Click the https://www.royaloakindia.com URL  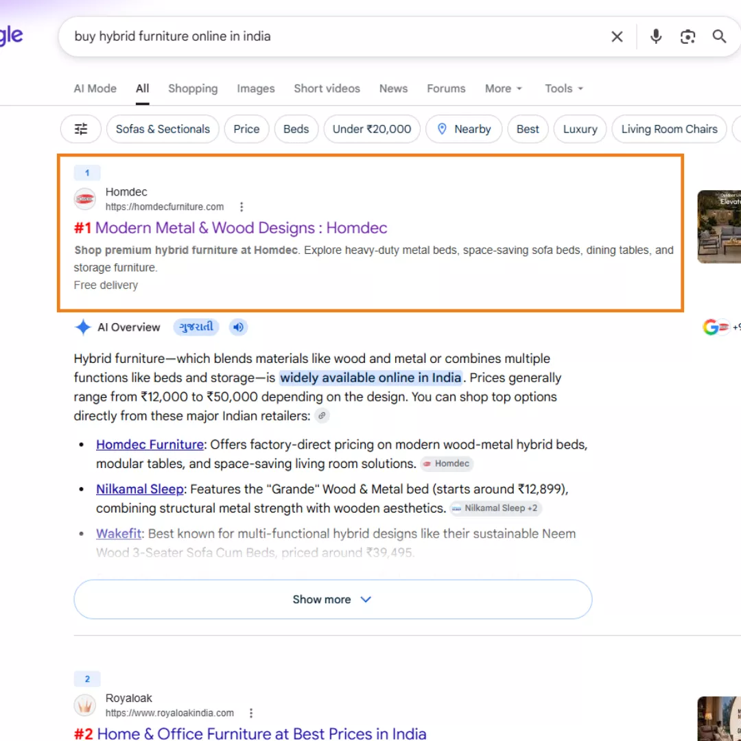pos(169,713)
